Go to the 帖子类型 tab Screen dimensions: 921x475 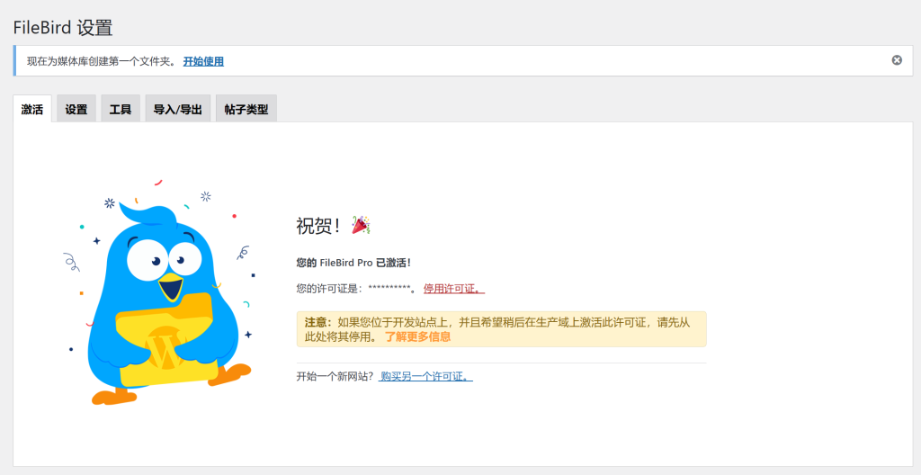[x=246, y=109]
